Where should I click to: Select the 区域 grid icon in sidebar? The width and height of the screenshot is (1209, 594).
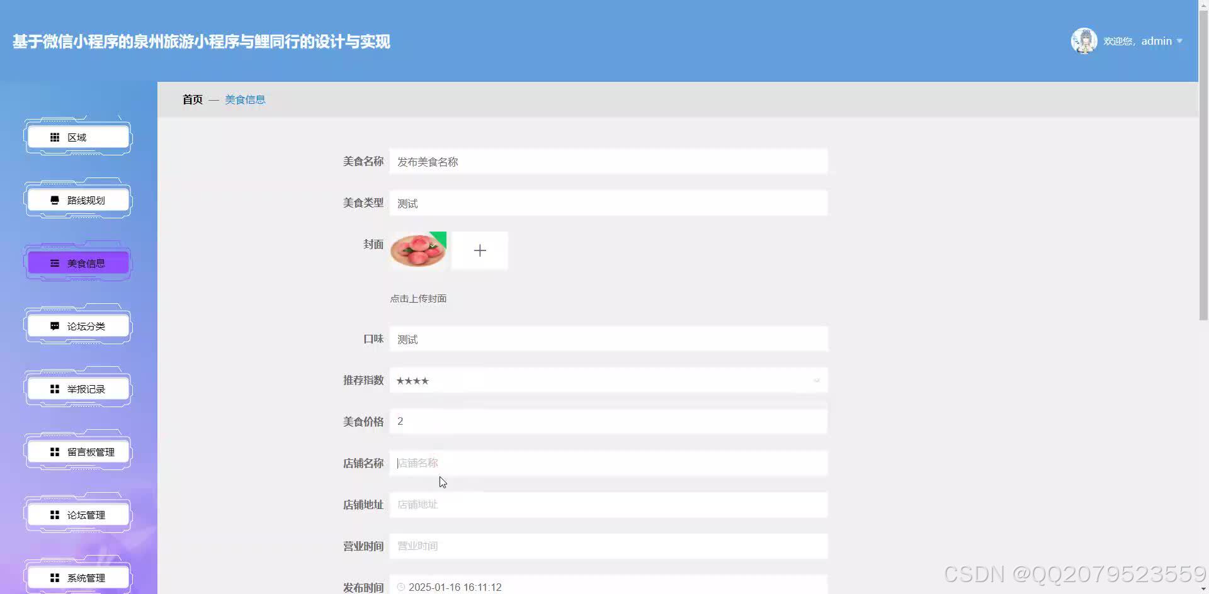pyautogui.click(x=55, y=137)
